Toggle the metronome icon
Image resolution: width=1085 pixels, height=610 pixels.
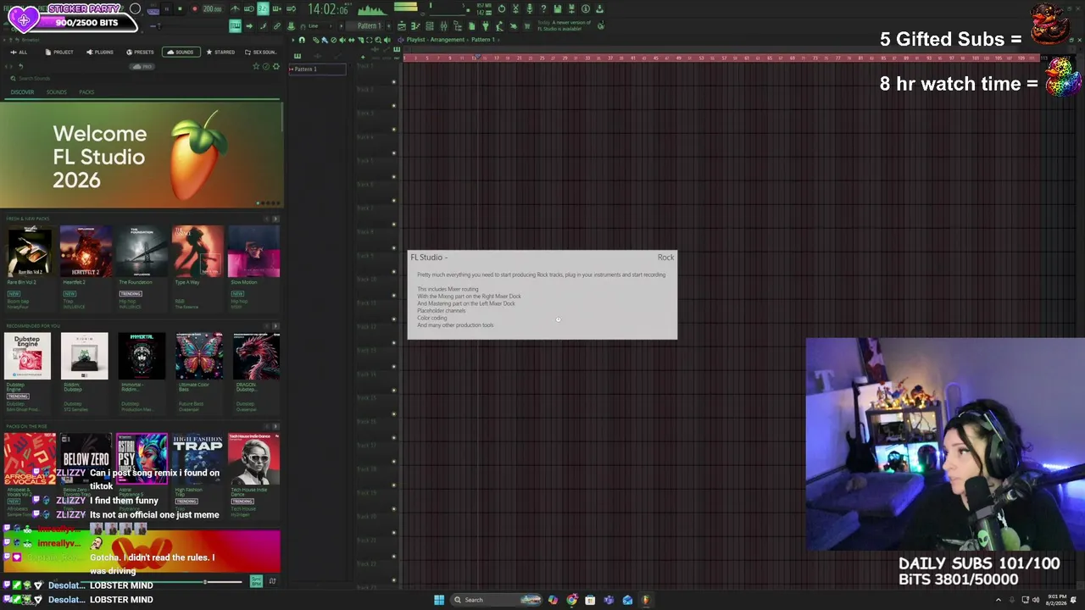click(x=235, y=9)
